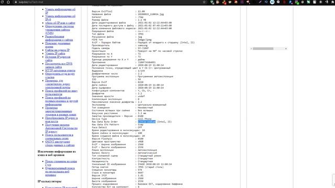The image size is (335, 188).
Task: Click the 'MIME тип' value 'image/jpeg'
Action: click(x=144, y=40)
